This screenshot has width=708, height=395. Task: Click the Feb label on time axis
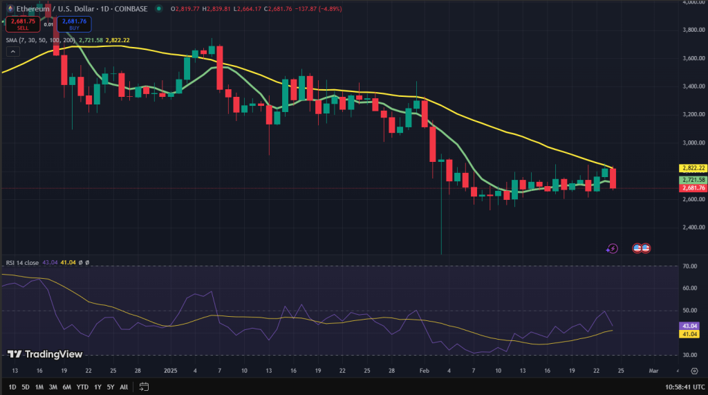pos(424,371)
